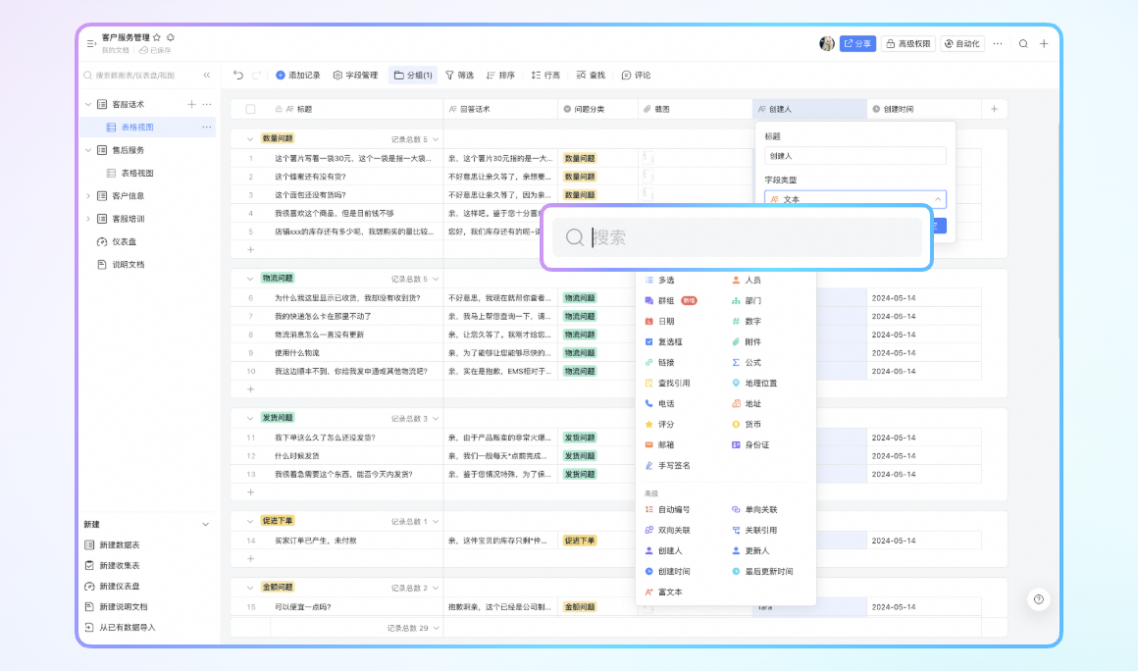The height and width of the screenshot is (671, 1138).
Task: Click 新建仪表盘 in sidebar
Action: [x=113, y=586]
